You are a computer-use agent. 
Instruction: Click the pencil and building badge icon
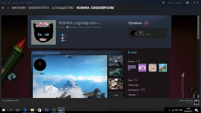[x=163, y=68]
